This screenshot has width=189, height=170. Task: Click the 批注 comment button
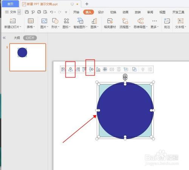167,23
